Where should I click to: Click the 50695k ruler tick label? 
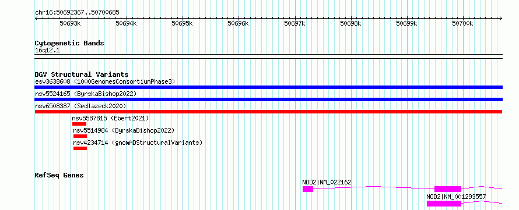click(x=182, y=23)
